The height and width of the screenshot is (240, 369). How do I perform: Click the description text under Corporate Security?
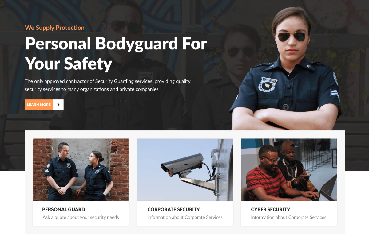click(185, 217)
